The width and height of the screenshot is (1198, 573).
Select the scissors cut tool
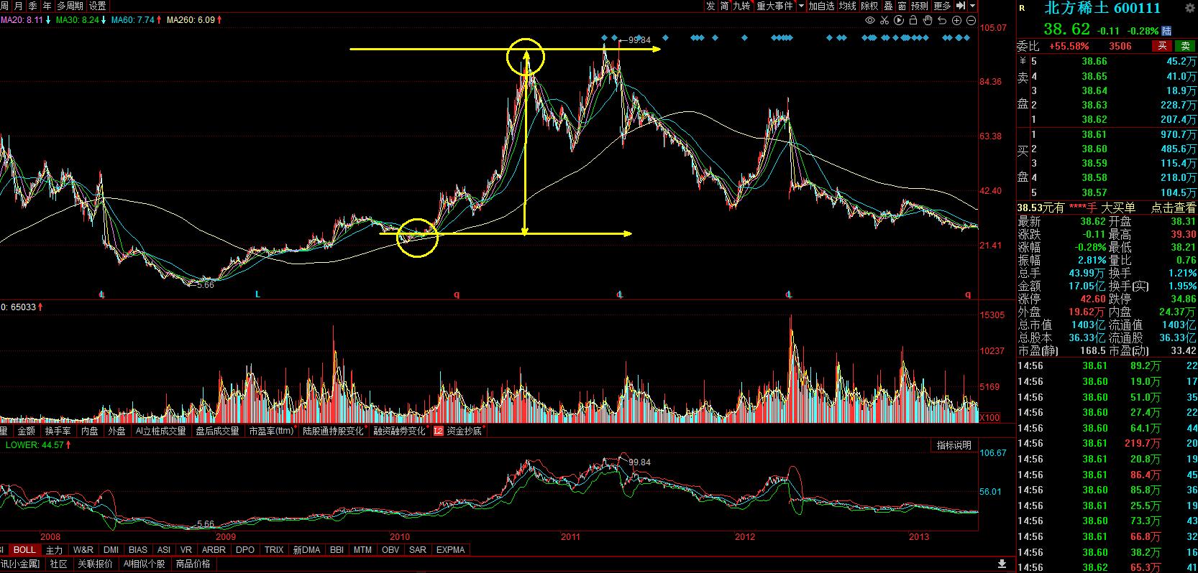[884, 20]
